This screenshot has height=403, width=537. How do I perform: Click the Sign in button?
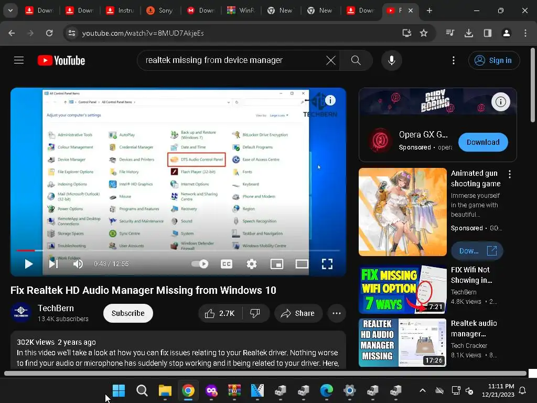(x=494, y=60)
